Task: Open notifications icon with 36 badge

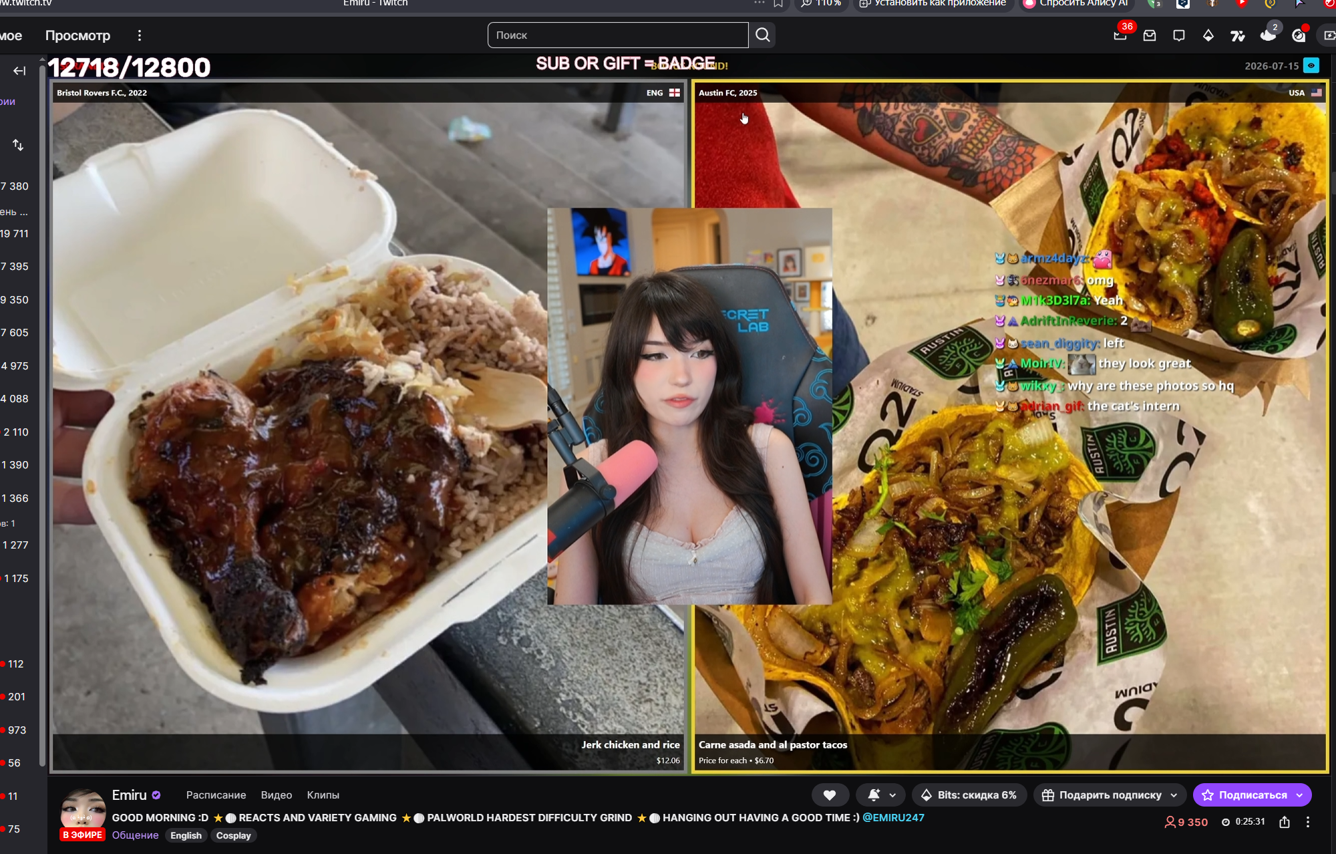Action: [1120, 35]
